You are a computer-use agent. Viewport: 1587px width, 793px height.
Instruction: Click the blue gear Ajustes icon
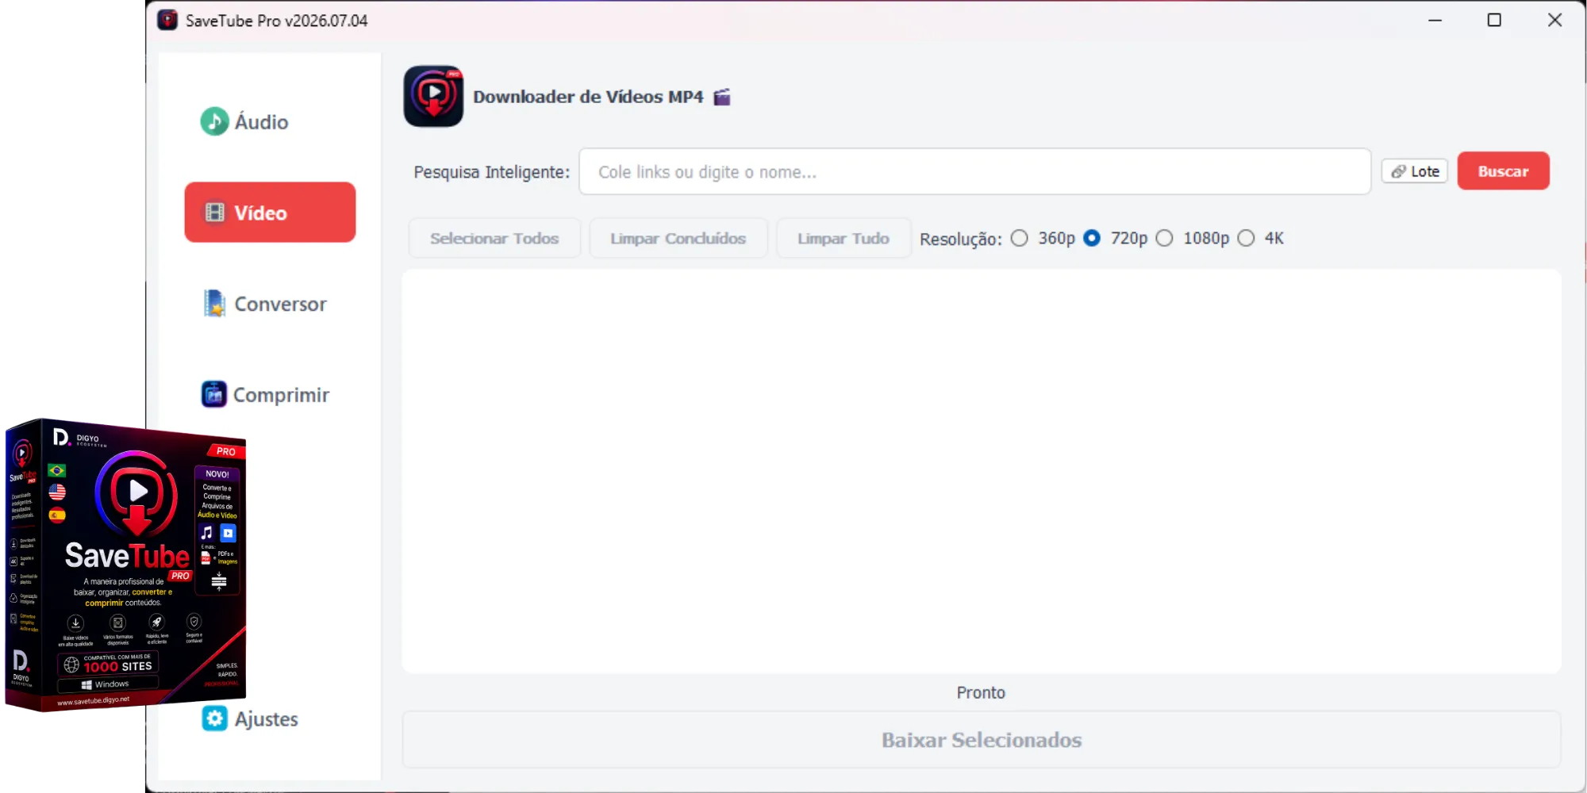click(214, 718)
